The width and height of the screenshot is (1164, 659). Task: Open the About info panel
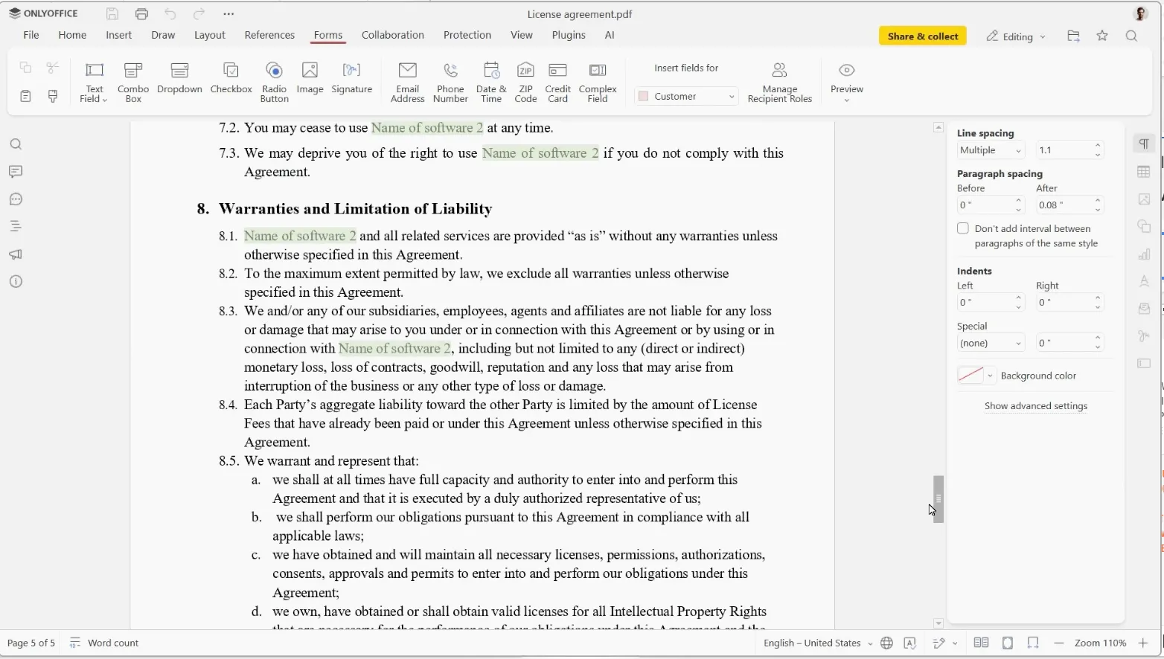click(x=16, y=282)
